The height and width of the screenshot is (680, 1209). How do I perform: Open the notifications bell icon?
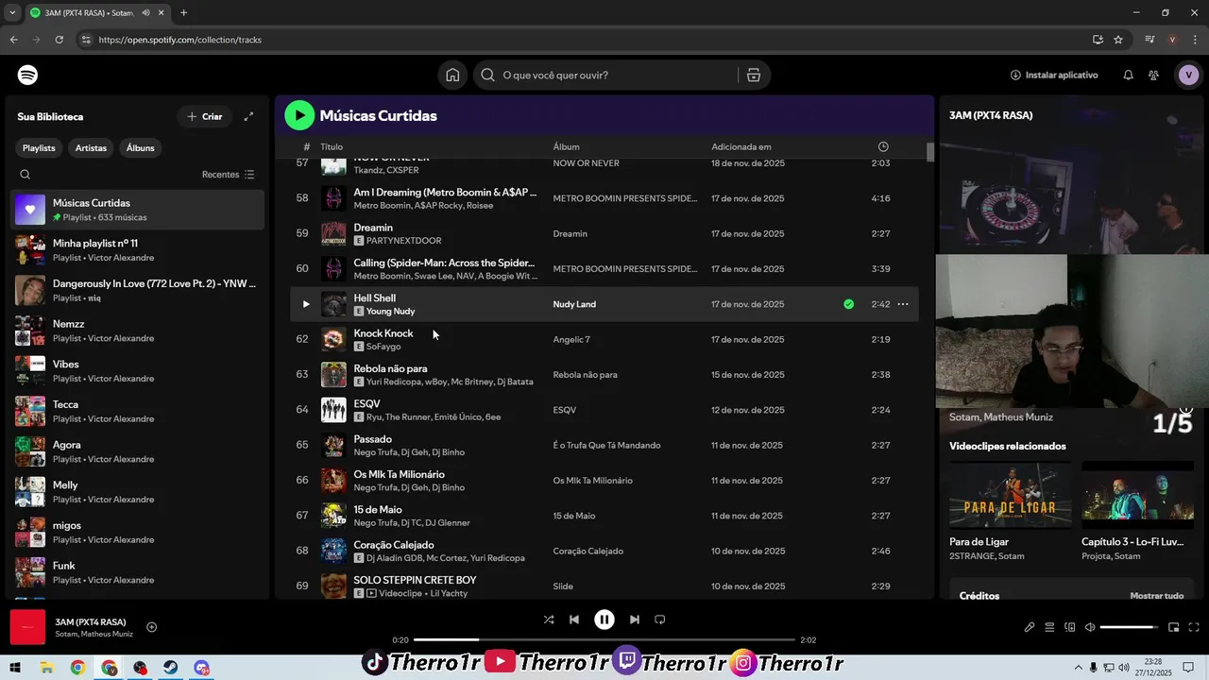1128,75
